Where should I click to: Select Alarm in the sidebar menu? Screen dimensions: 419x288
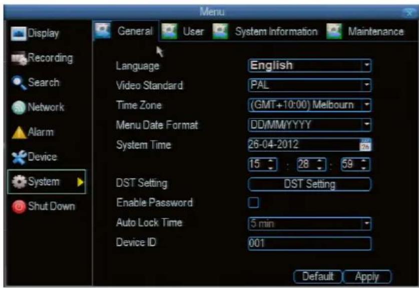(x=33, y=132)
